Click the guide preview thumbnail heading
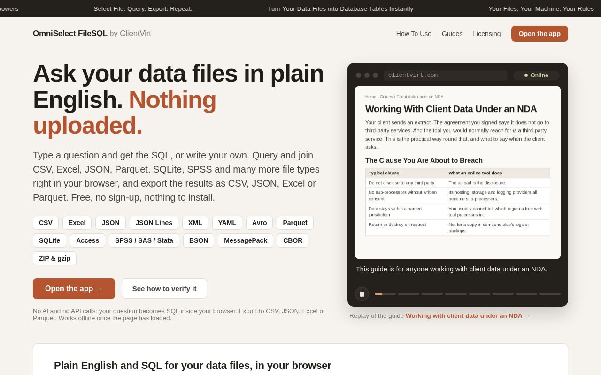 click(451, 109)
